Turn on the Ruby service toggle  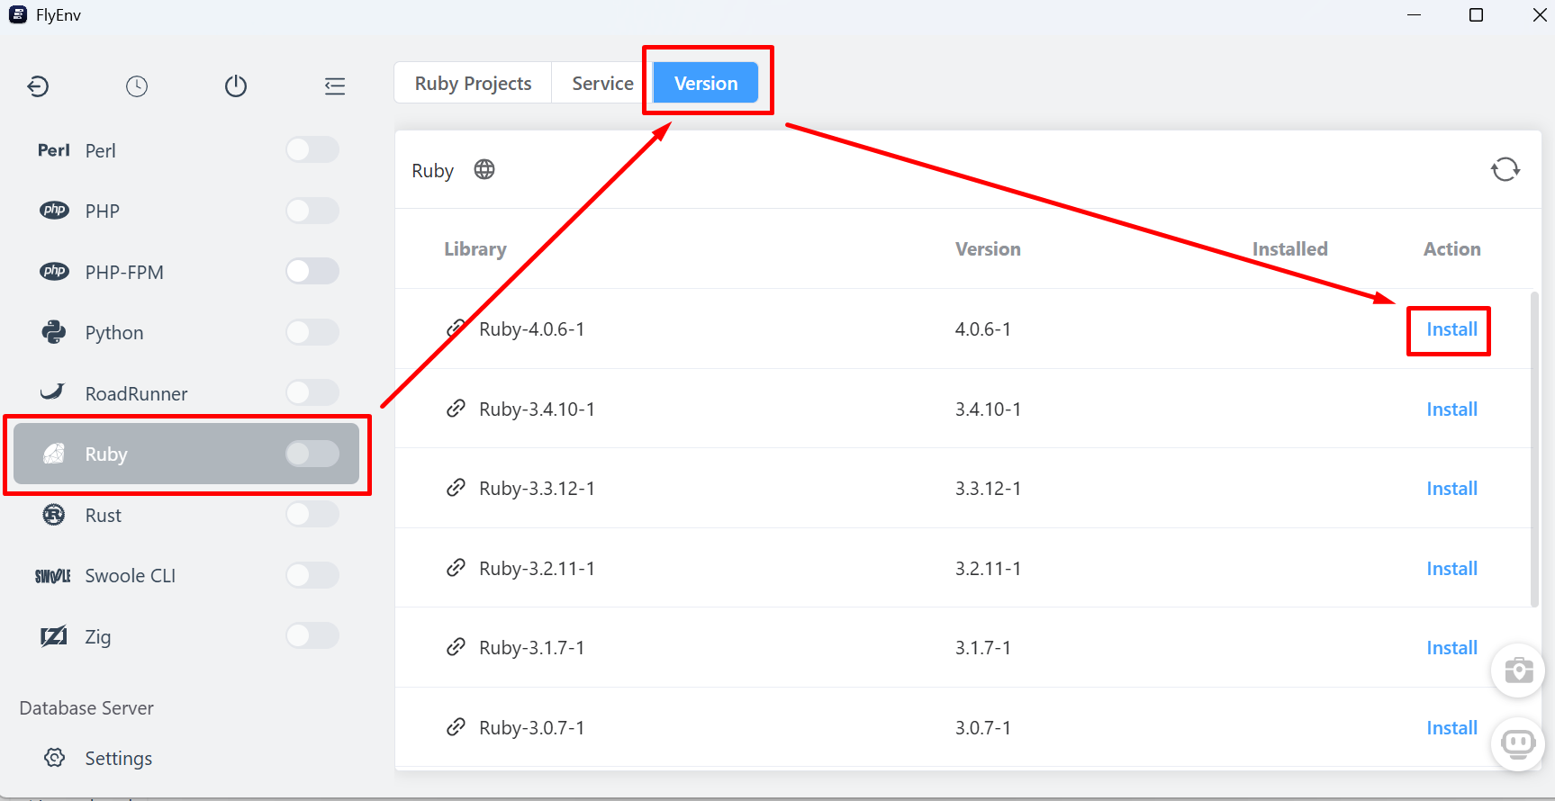(x=312, y=454)
